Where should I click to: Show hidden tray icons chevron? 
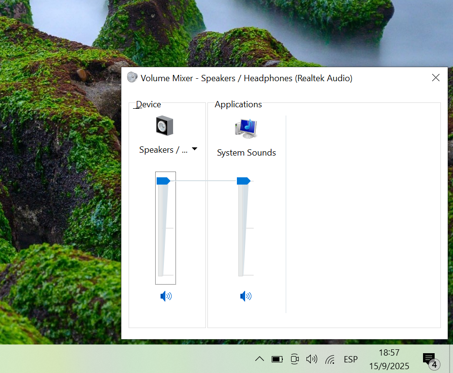(260, 359)
